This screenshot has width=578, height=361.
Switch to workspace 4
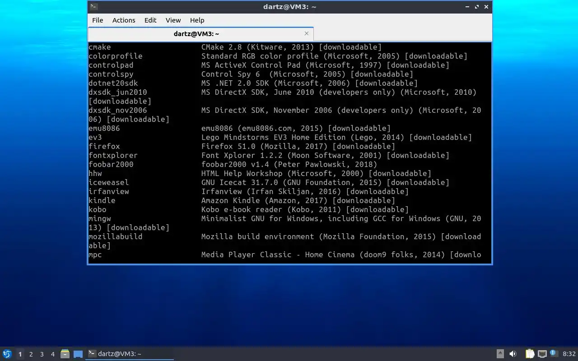(52, 354)
